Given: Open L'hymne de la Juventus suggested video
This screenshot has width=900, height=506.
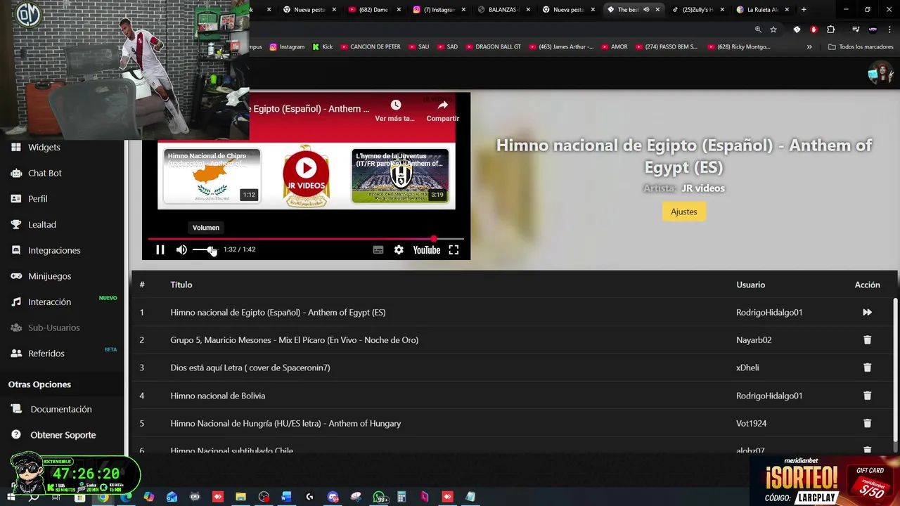Looking at the screenshot, I should [400, 176].
